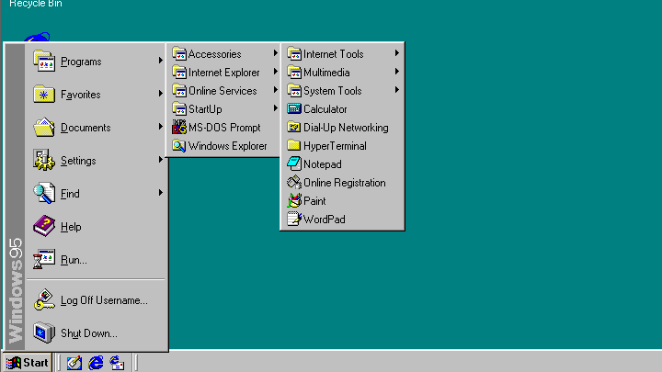
Task: Expand the Internet Explorer submenu arrow
Action: 275,72
